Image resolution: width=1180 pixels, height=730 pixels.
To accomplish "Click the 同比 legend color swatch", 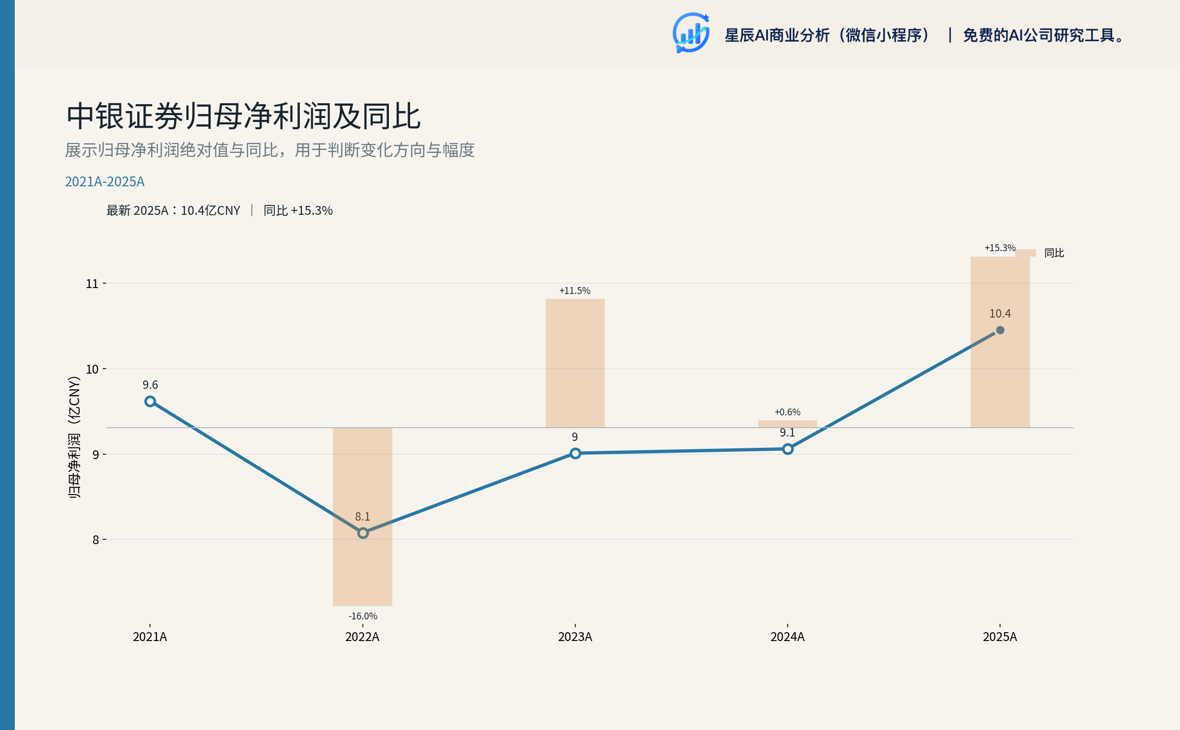I will pyautogui.click(x=1026, y=253).
